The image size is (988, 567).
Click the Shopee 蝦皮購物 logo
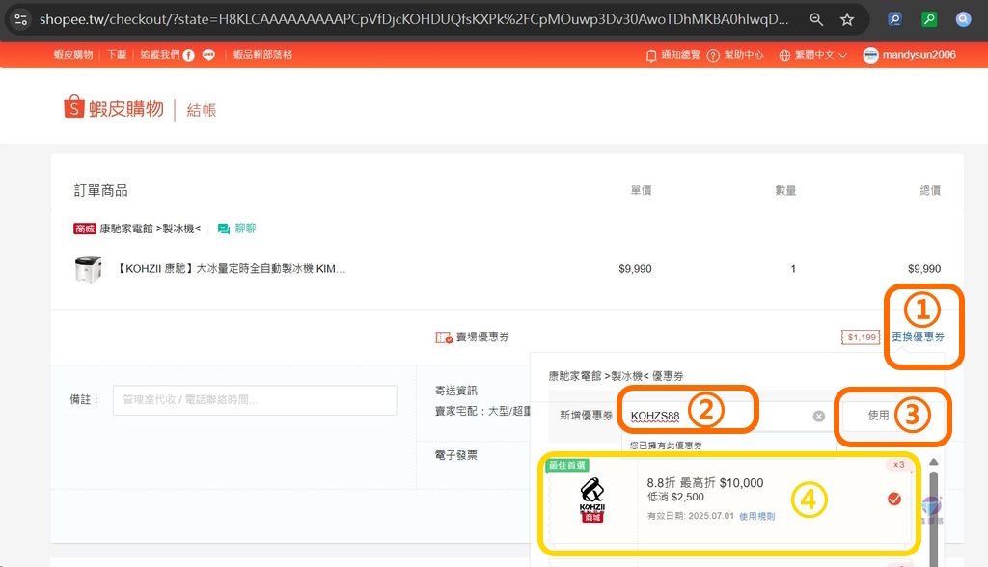coord(114,108)
